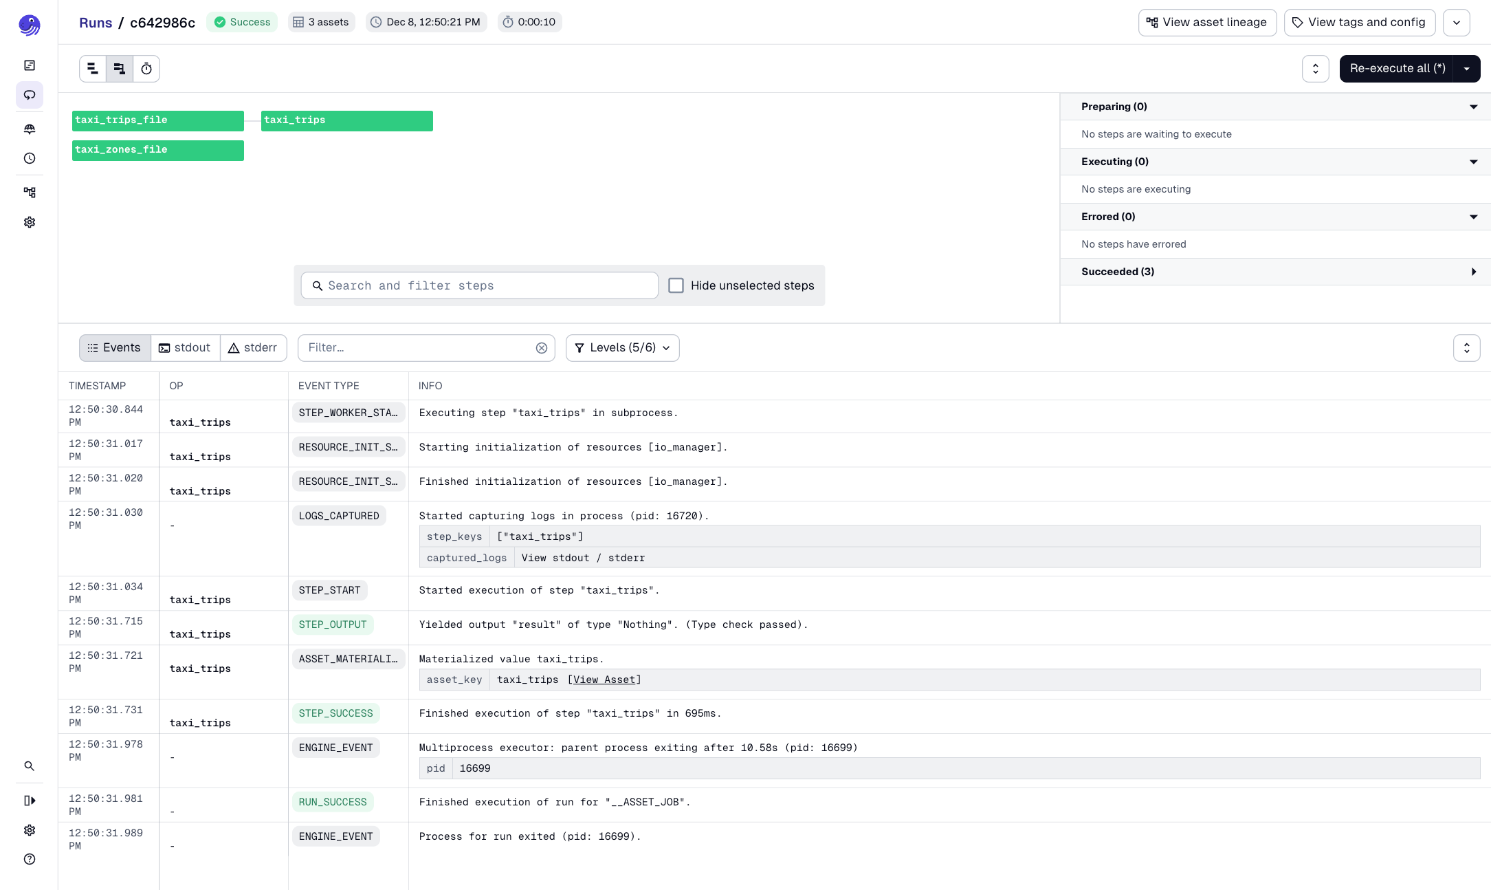Click the Search and filter steps field
Screen dimensions: 1491x890
pos(478,285)
